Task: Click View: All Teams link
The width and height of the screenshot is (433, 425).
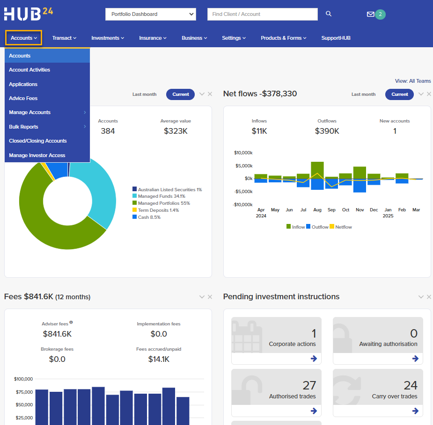Action: [x=413, y=81]
